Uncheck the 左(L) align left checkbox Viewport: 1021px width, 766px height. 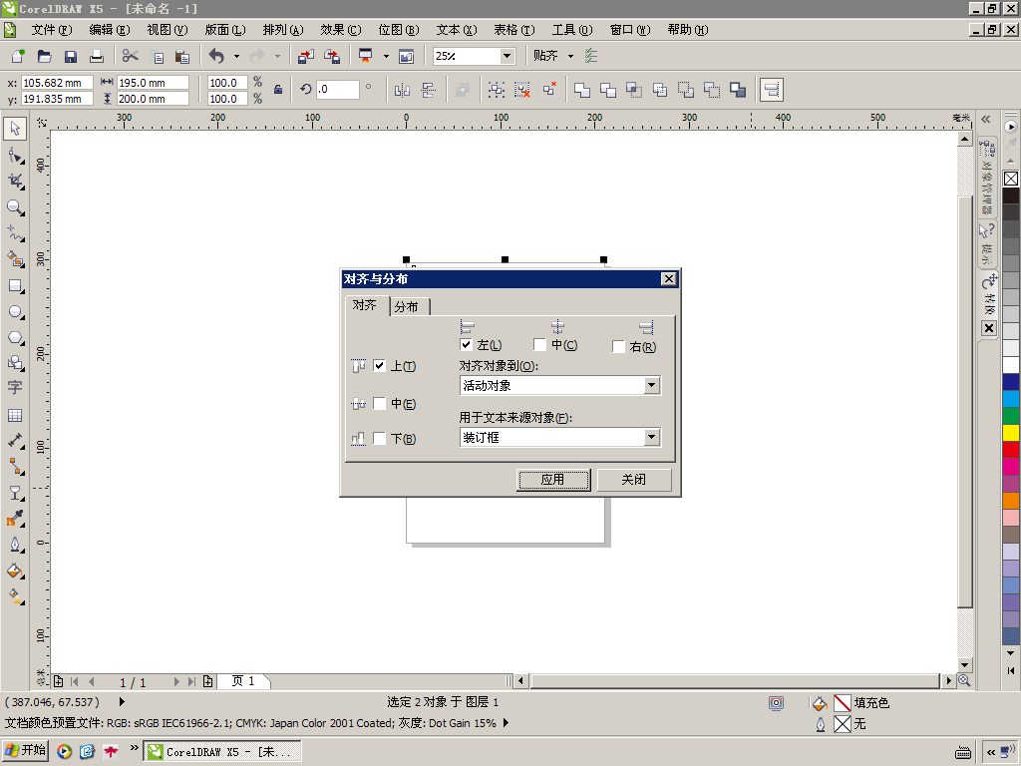[466, 344]
